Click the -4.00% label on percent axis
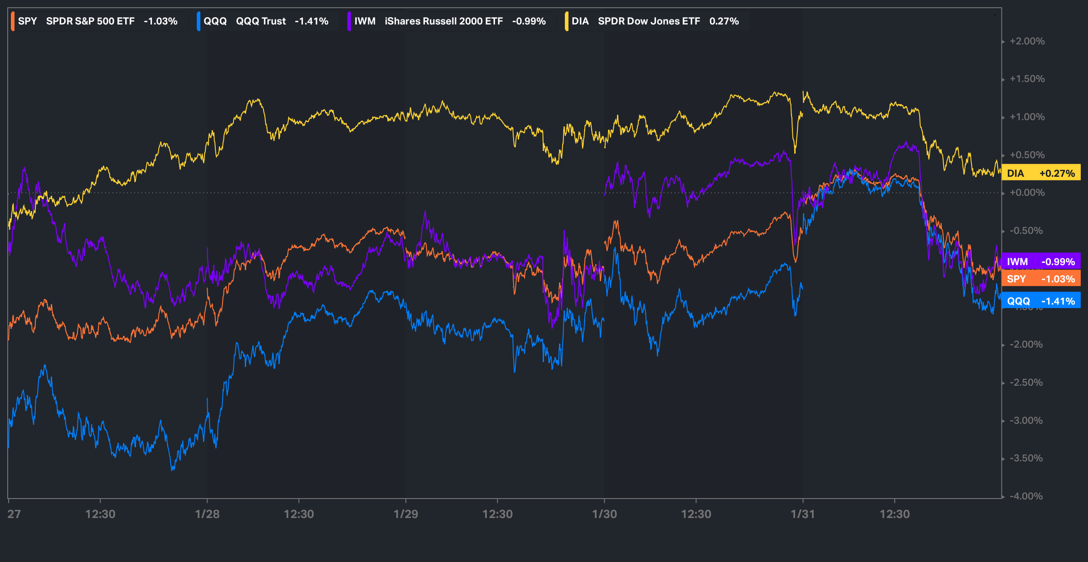The height and width of the screenshot is (562, 1088). [x=1027, y=496]
